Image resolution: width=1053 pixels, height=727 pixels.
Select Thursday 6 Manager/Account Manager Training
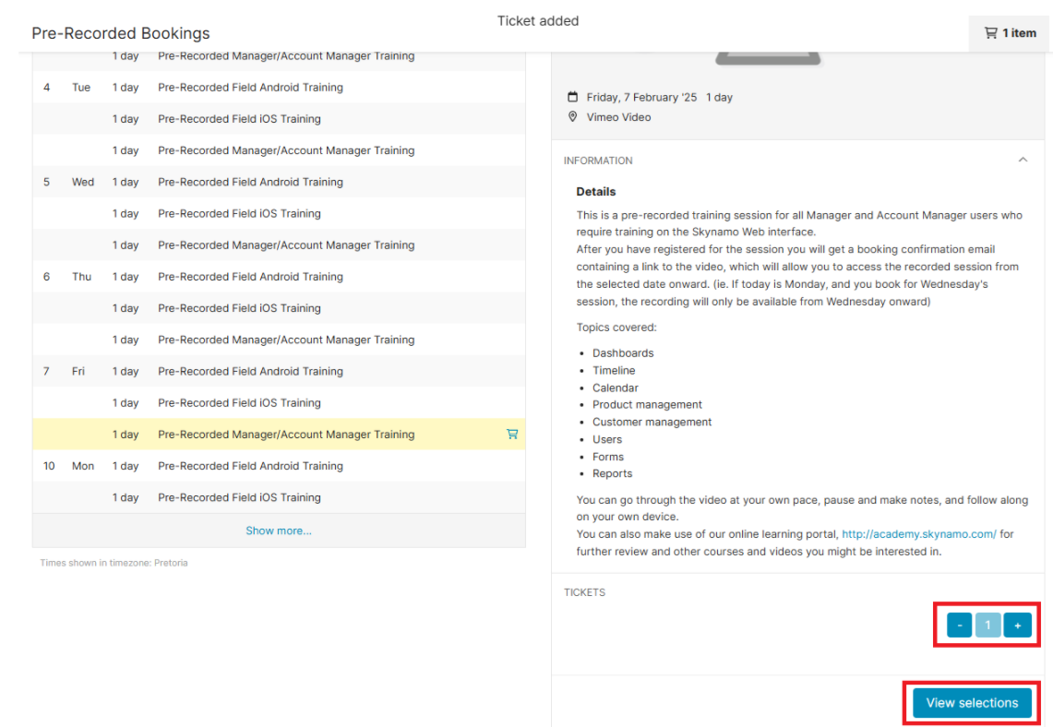tap(286, 340)
